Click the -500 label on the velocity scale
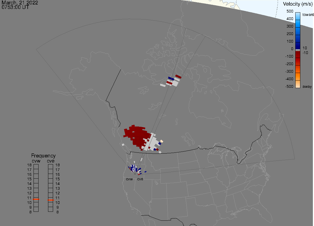The width and height of the screenshot is (314, 226). tap(289, 86)
